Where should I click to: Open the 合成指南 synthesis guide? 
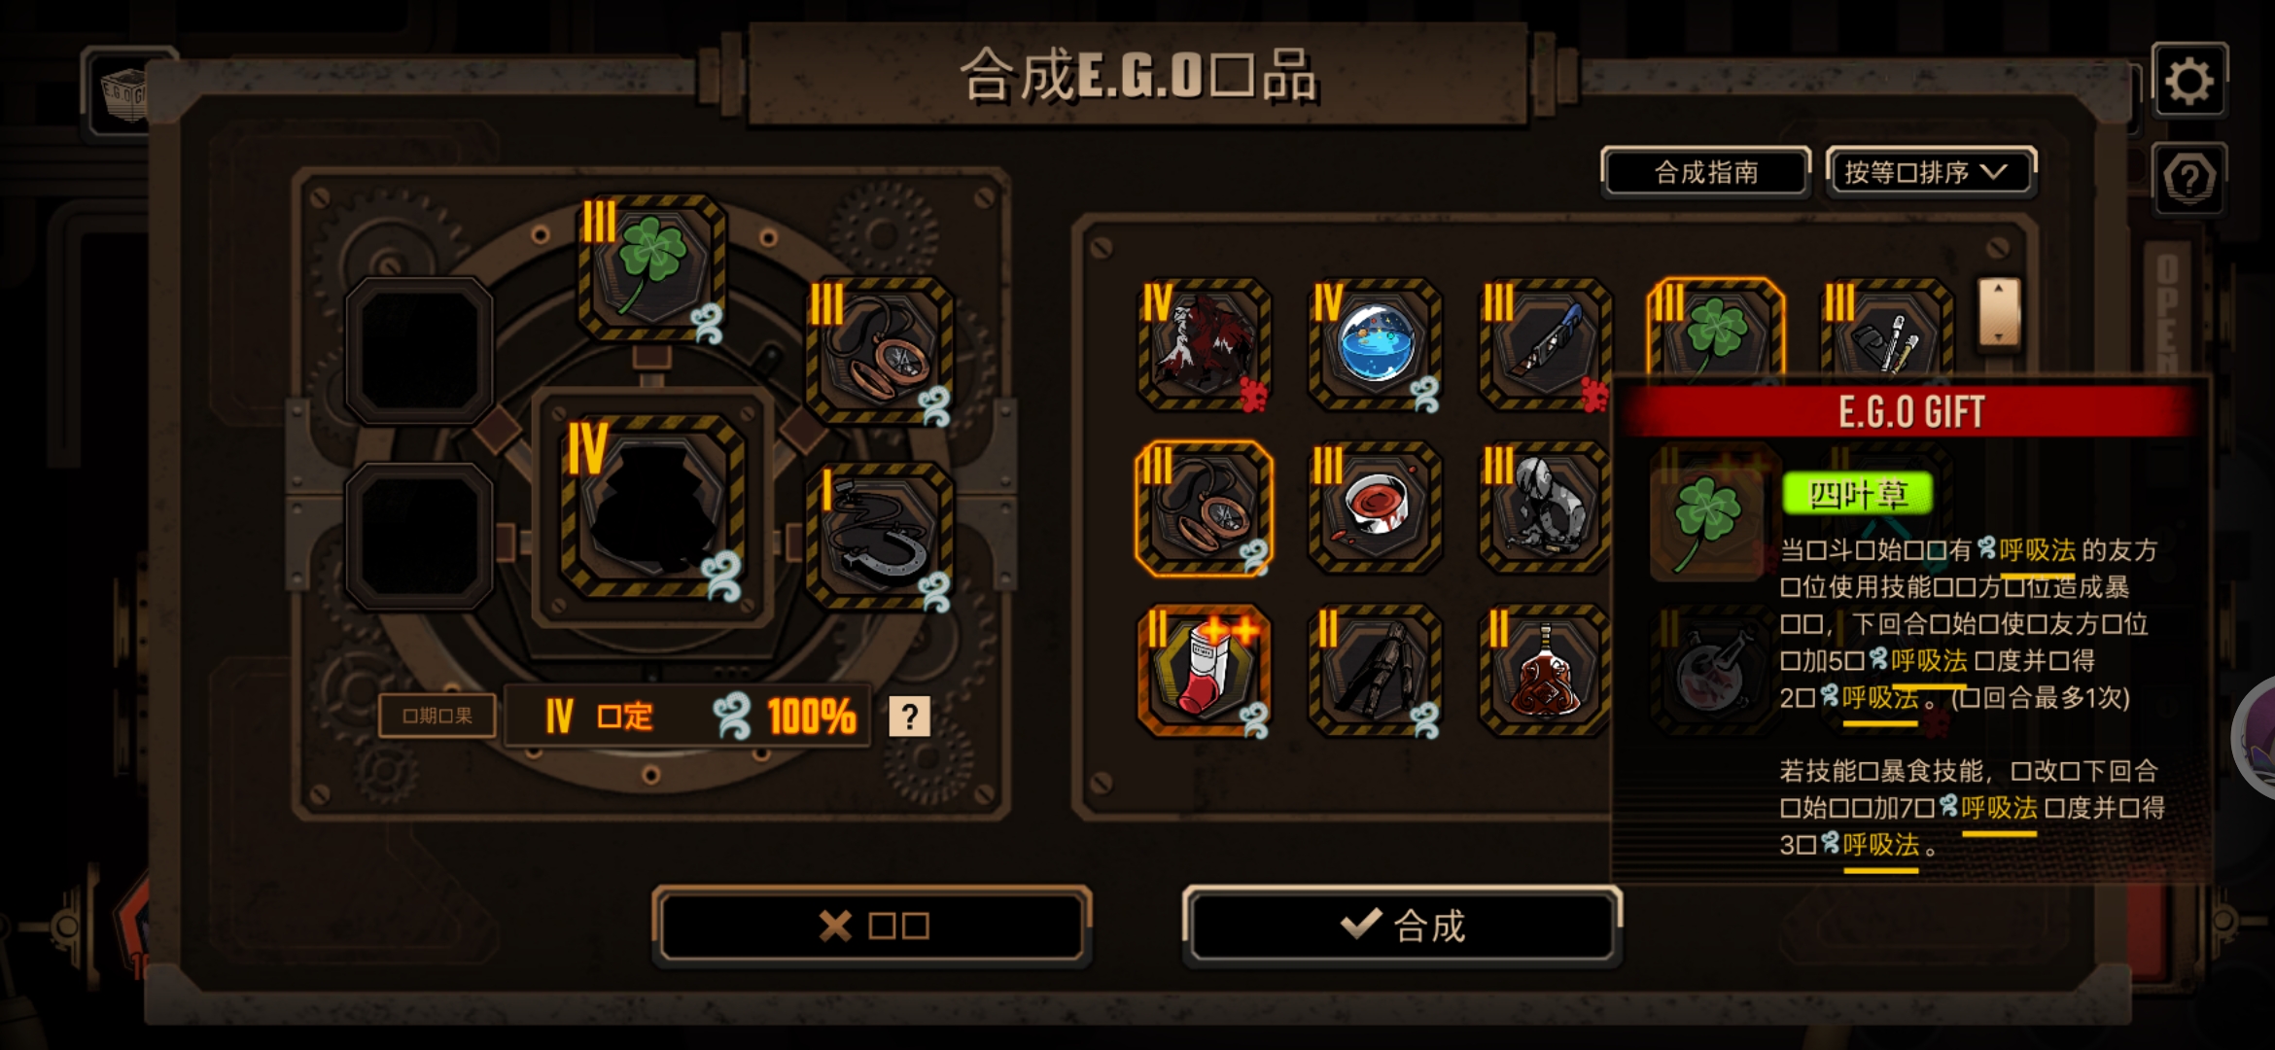coord(1706,173)
